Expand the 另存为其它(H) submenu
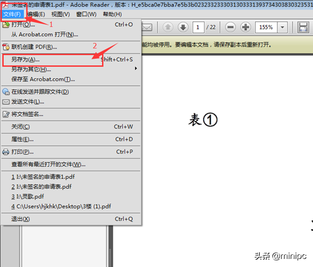313x267 pixels. (71, 70)
